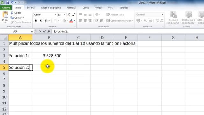Screen dimensions: 204x115
Task: Decrease decimal places
Action: 162,21
